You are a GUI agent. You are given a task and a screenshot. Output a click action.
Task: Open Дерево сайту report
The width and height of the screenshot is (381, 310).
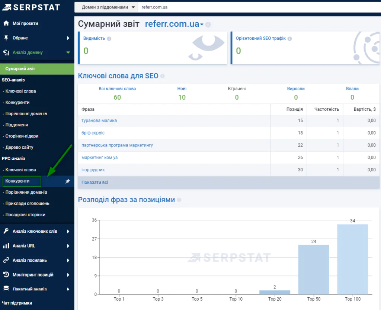pyautogui.click(x=19, y=147)
